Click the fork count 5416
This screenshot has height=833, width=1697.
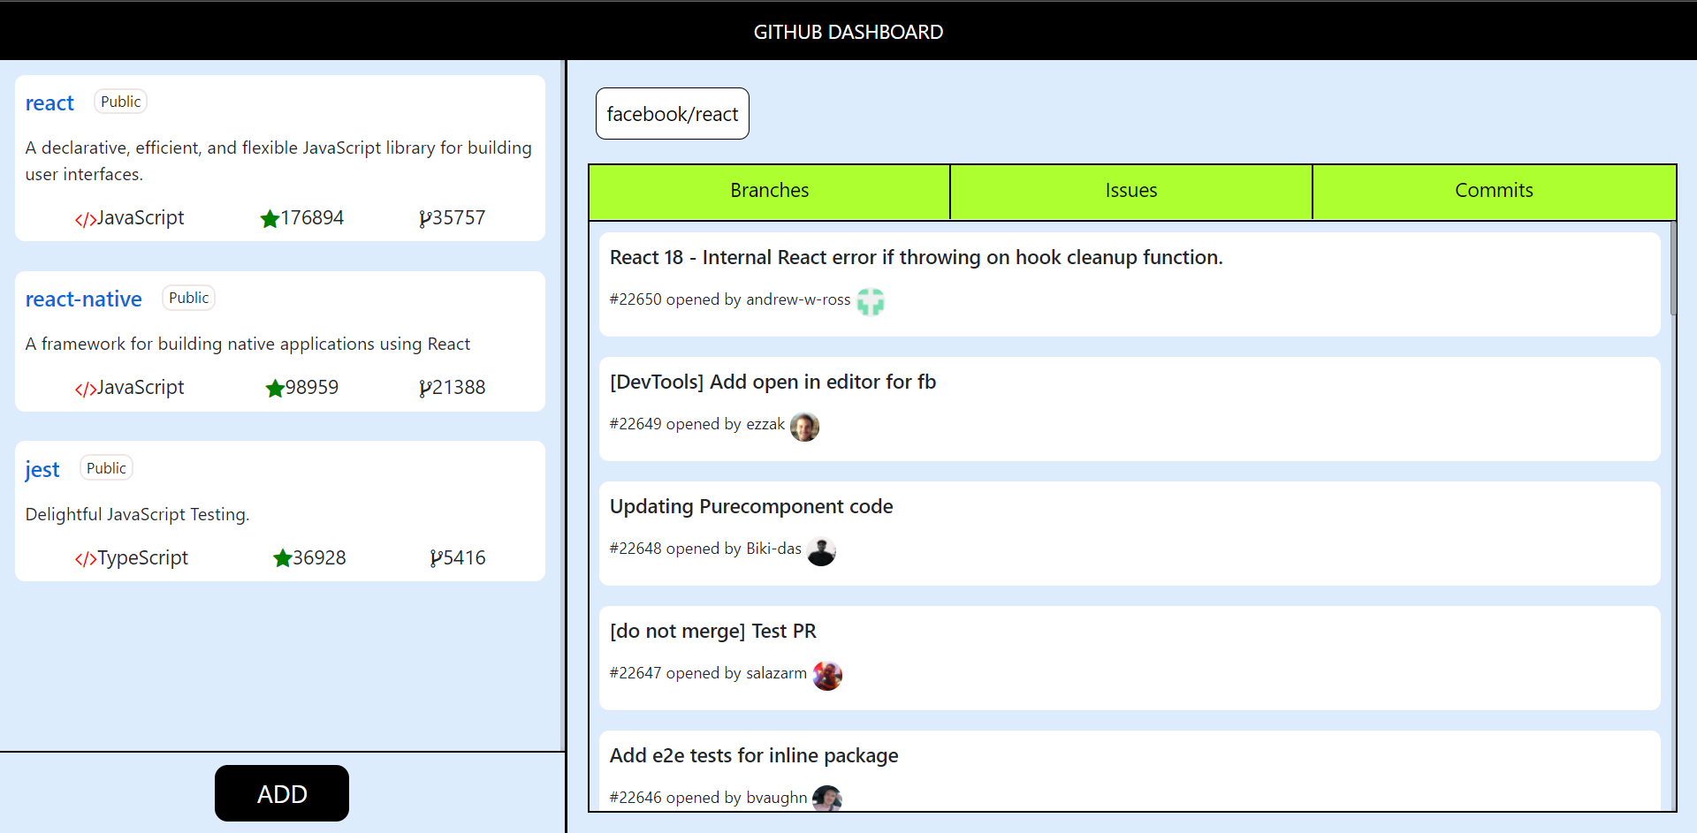pyautogui.click(x=465, y=558)
